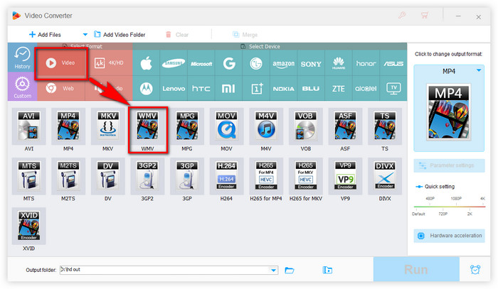Choose the MOV QuickTime format

pyautogui.click(x=226, y=126)
